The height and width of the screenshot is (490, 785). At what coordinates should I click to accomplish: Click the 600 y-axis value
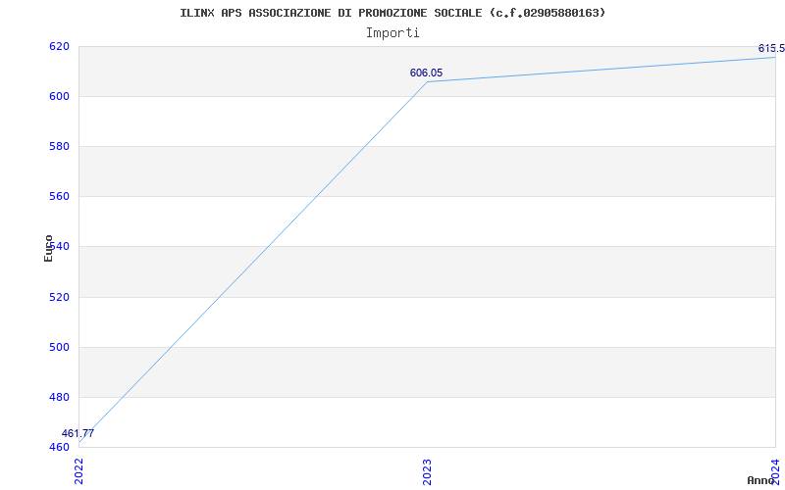[59, 96]
